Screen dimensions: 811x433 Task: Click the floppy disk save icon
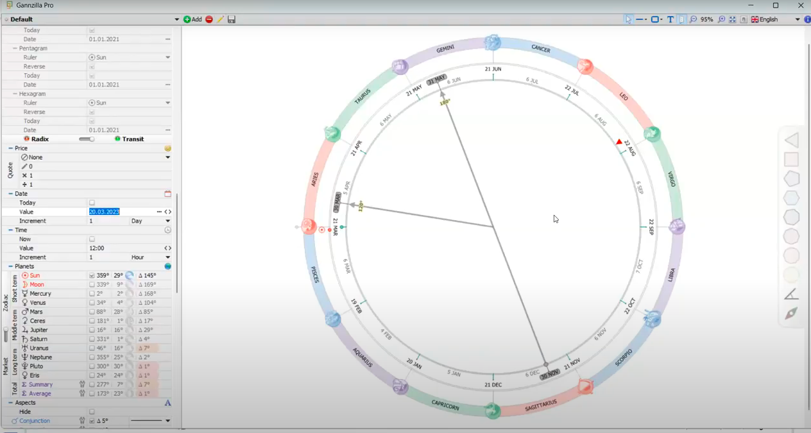[232, 19]
